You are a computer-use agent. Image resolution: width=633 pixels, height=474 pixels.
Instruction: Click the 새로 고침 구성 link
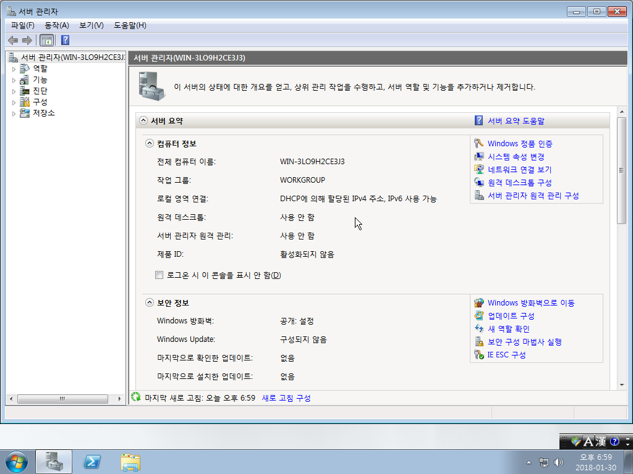(x=286, y=398)
